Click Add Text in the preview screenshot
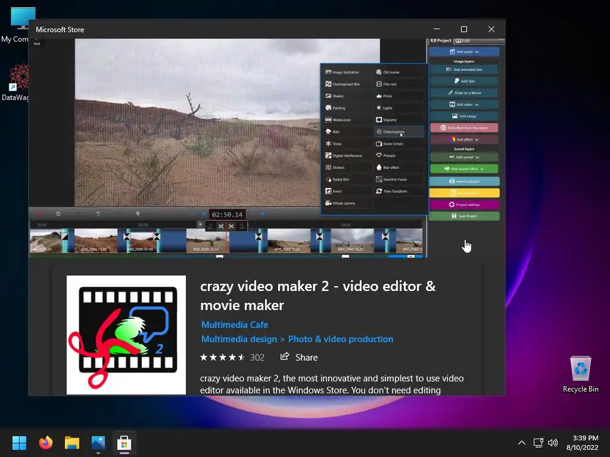The height and width of the screenshot is (457, 610). (x=464, y=81)
